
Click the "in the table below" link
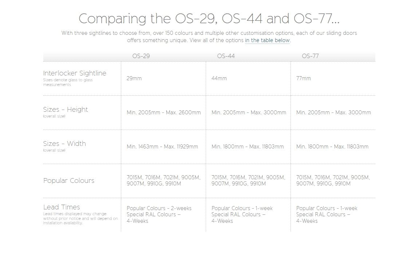pos(268,40)
